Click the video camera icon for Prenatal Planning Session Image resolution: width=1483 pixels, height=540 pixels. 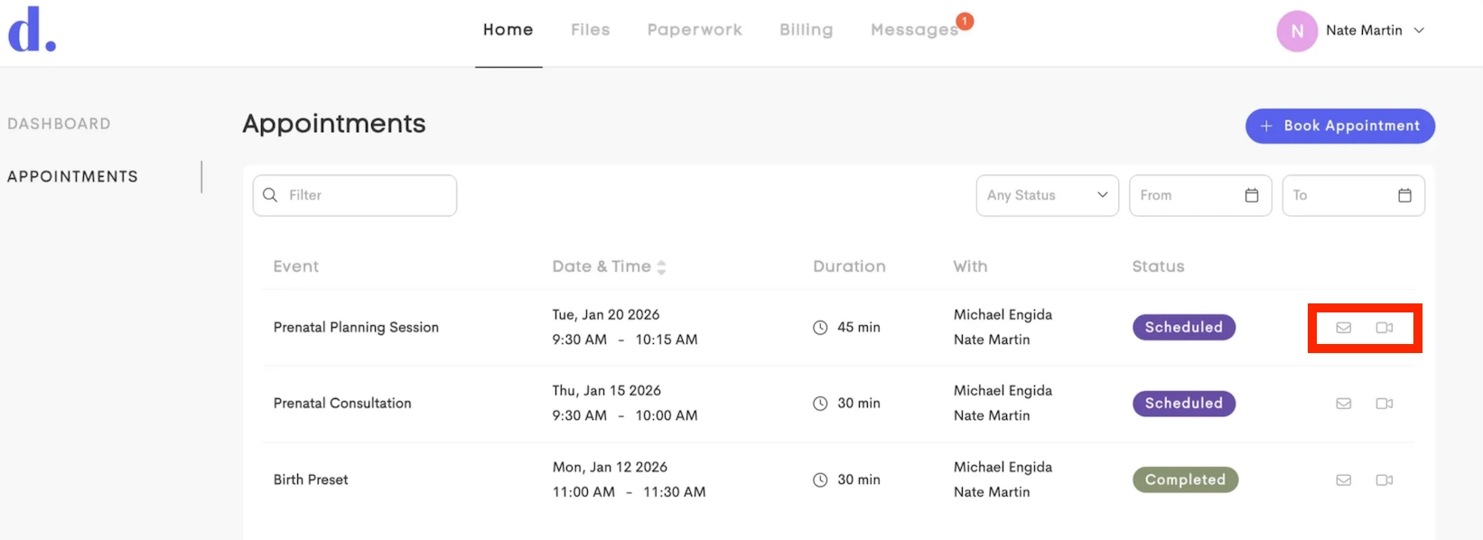tap(1385, 328)
